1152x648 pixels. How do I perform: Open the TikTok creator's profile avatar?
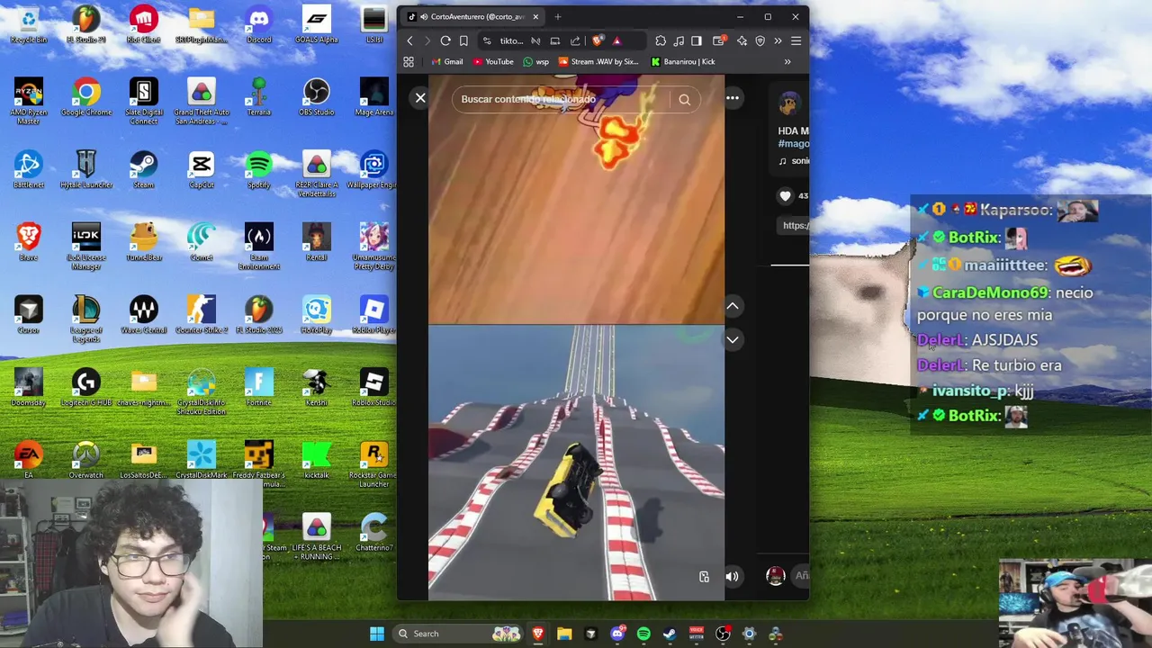(x=789, y=103)
